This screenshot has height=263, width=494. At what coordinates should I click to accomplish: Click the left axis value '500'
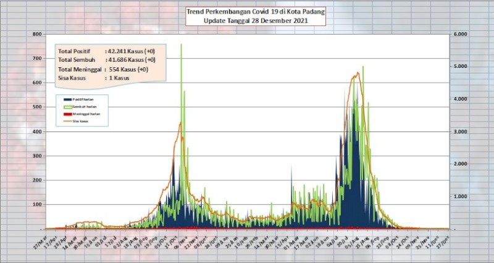click(36, 107)
